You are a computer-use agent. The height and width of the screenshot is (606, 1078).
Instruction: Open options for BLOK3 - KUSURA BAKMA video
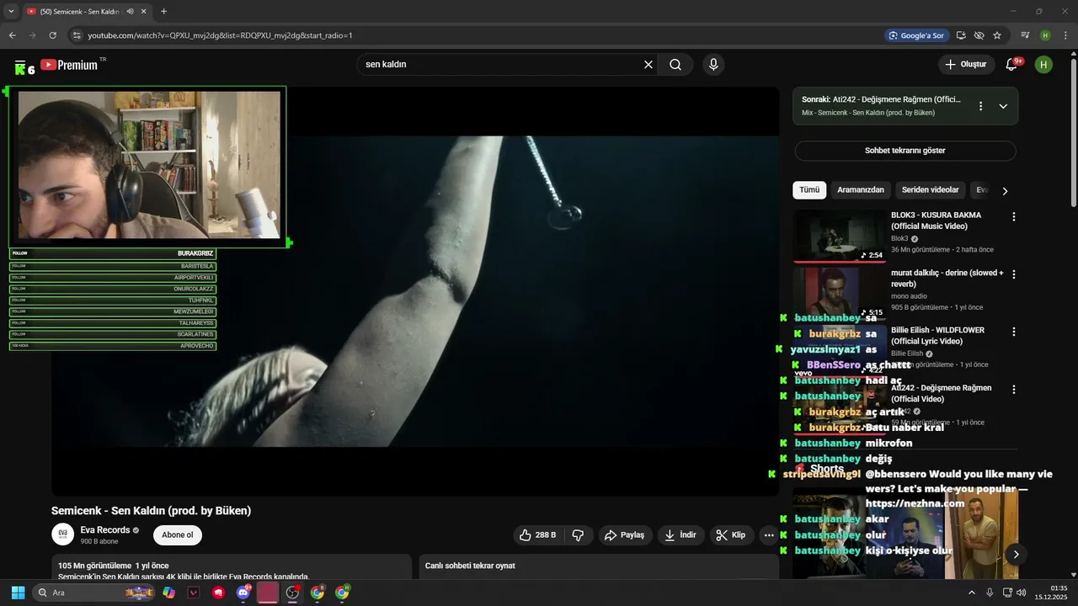(1014, 216)
